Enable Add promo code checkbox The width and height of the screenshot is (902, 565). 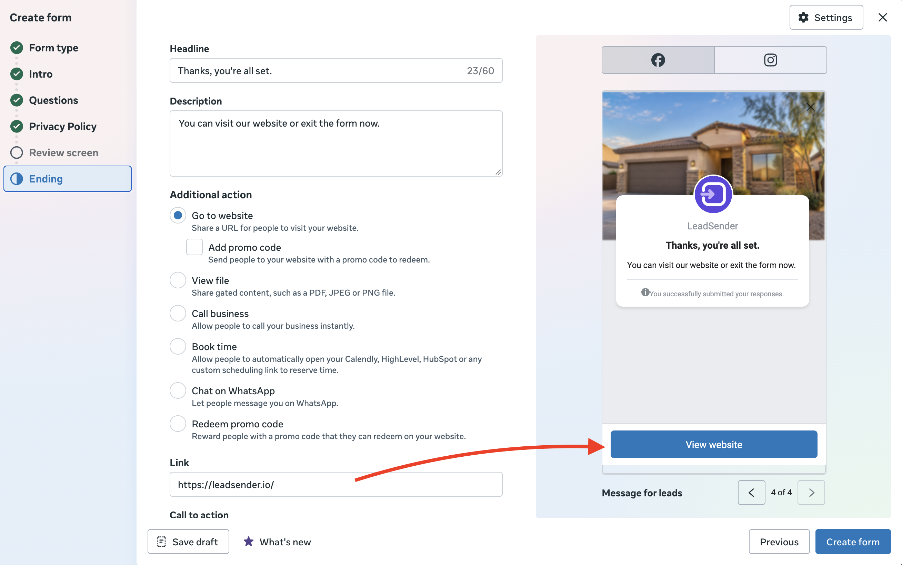194,247
